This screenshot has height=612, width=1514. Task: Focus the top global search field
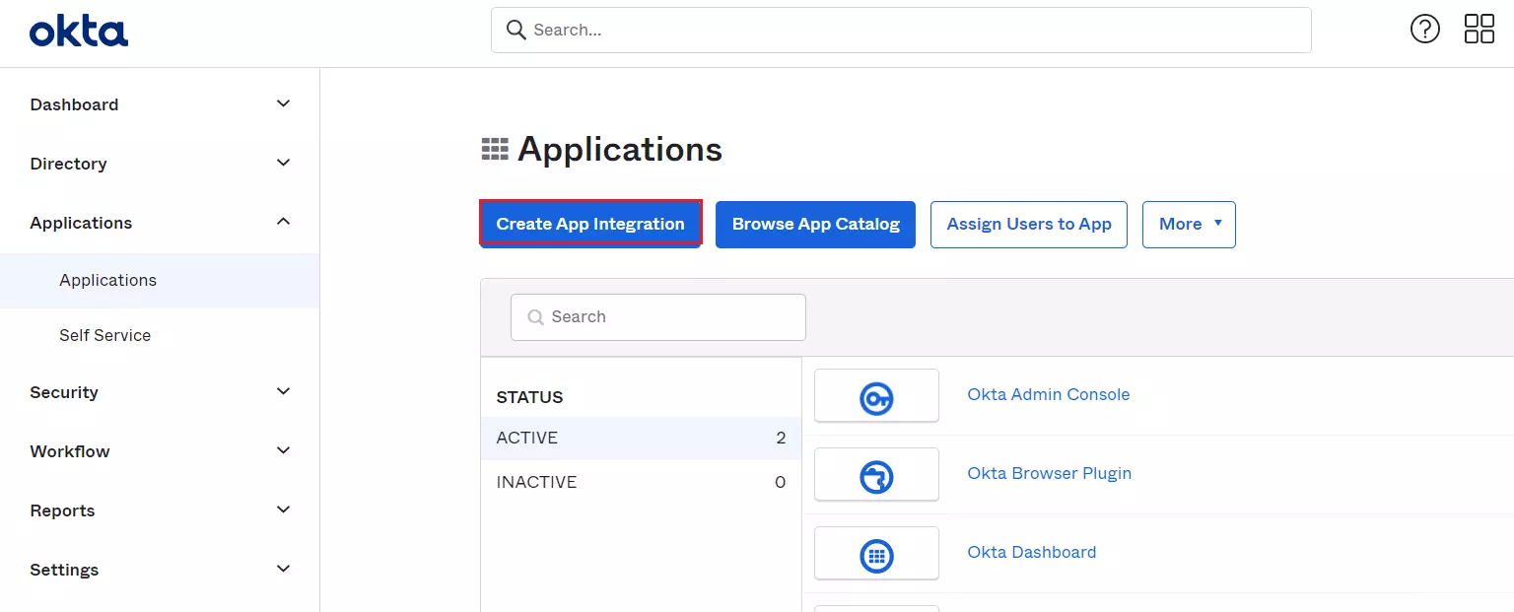click(x=901, y=31)
